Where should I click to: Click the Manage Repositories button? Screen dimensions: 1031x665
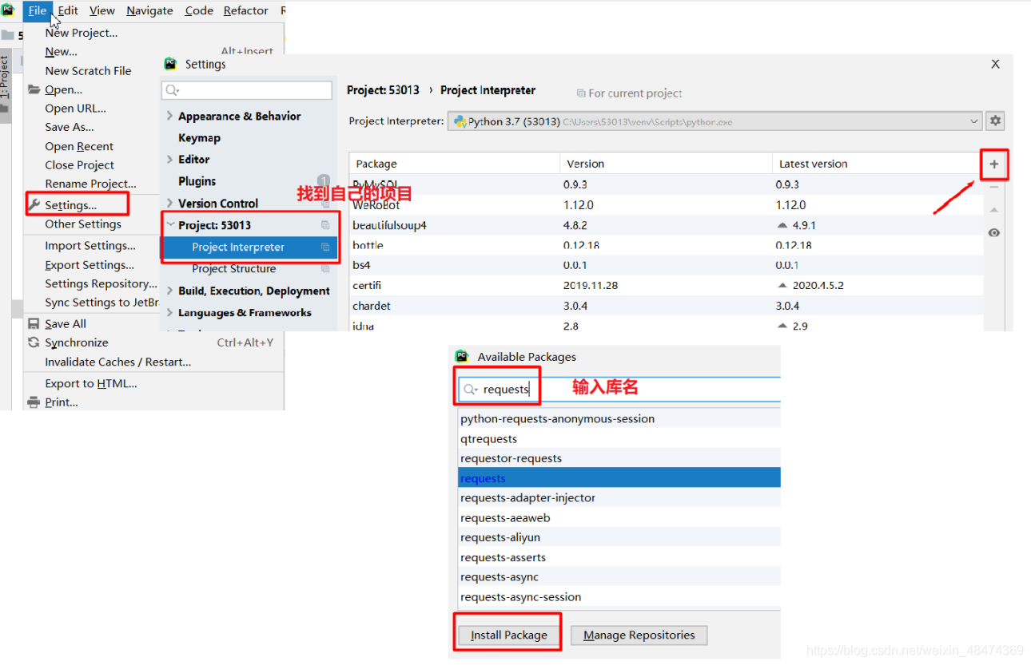(x=639, y=635)
